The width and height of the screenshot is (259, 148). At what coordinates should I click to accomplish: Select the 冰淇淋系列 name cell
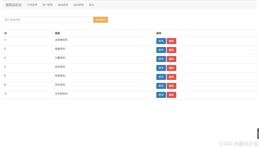(104, 41)
